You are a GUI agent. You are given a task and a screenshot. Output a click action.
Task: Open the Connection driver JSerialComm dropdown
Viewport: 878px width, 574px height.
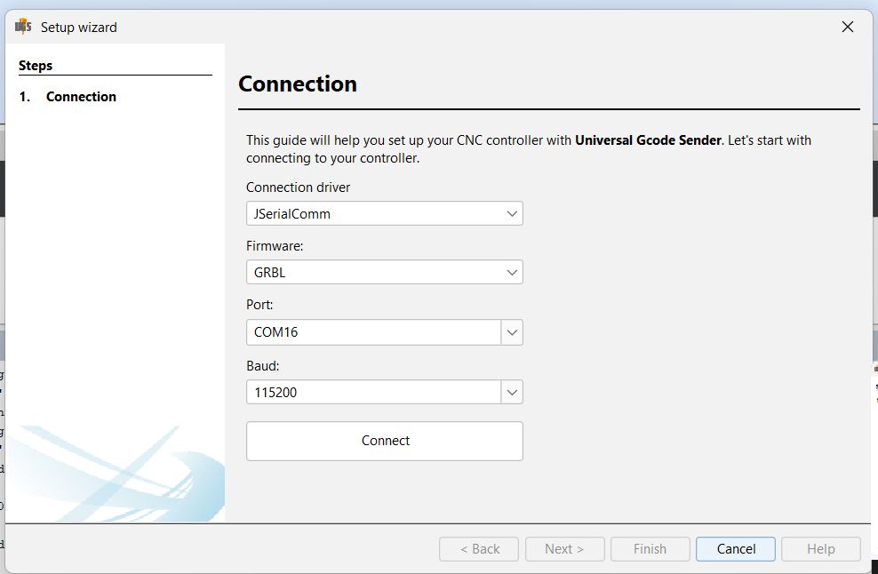pyautogui.click(x=384, y=213)
